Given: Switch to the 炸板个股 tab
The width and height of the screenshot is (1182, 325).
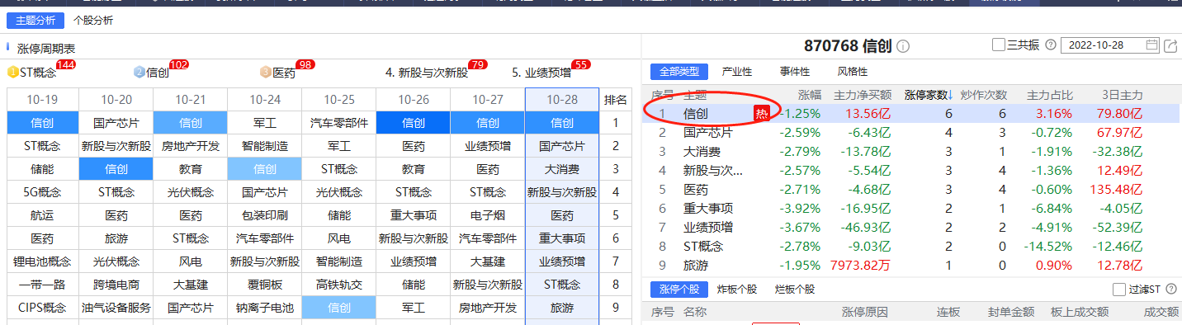Looking at the screenshot, I should [737, 290].
